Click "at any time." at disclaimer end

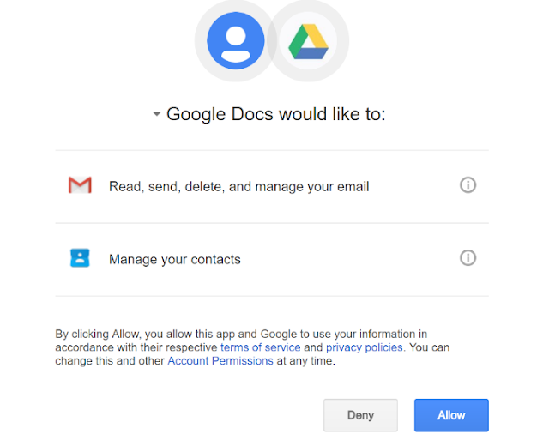(x=306, y=361)
